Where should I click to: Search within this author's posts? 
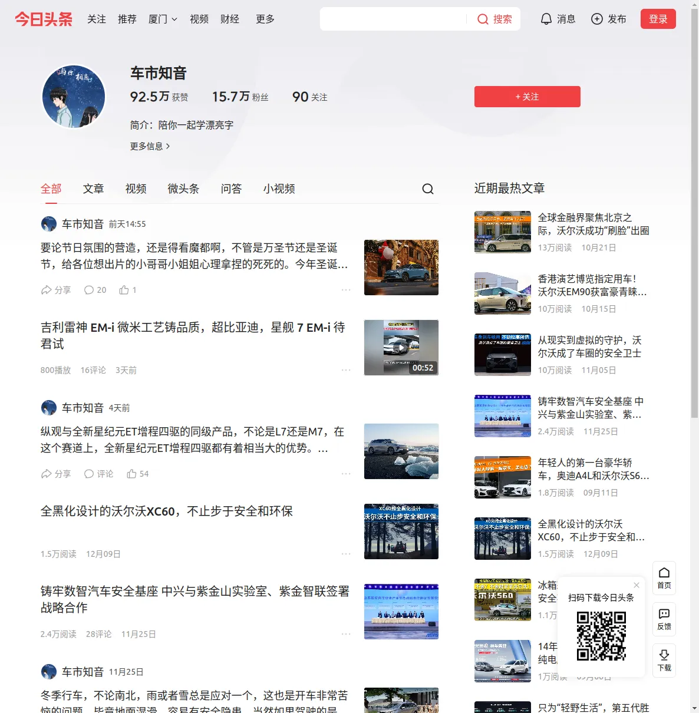(x=428, y=189)
